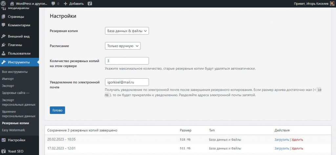Image resolution: width=336 pixels, height=155 pixels.
Task: Click the Yoast icon in the admin bar
Action: [x=90, y=4]
